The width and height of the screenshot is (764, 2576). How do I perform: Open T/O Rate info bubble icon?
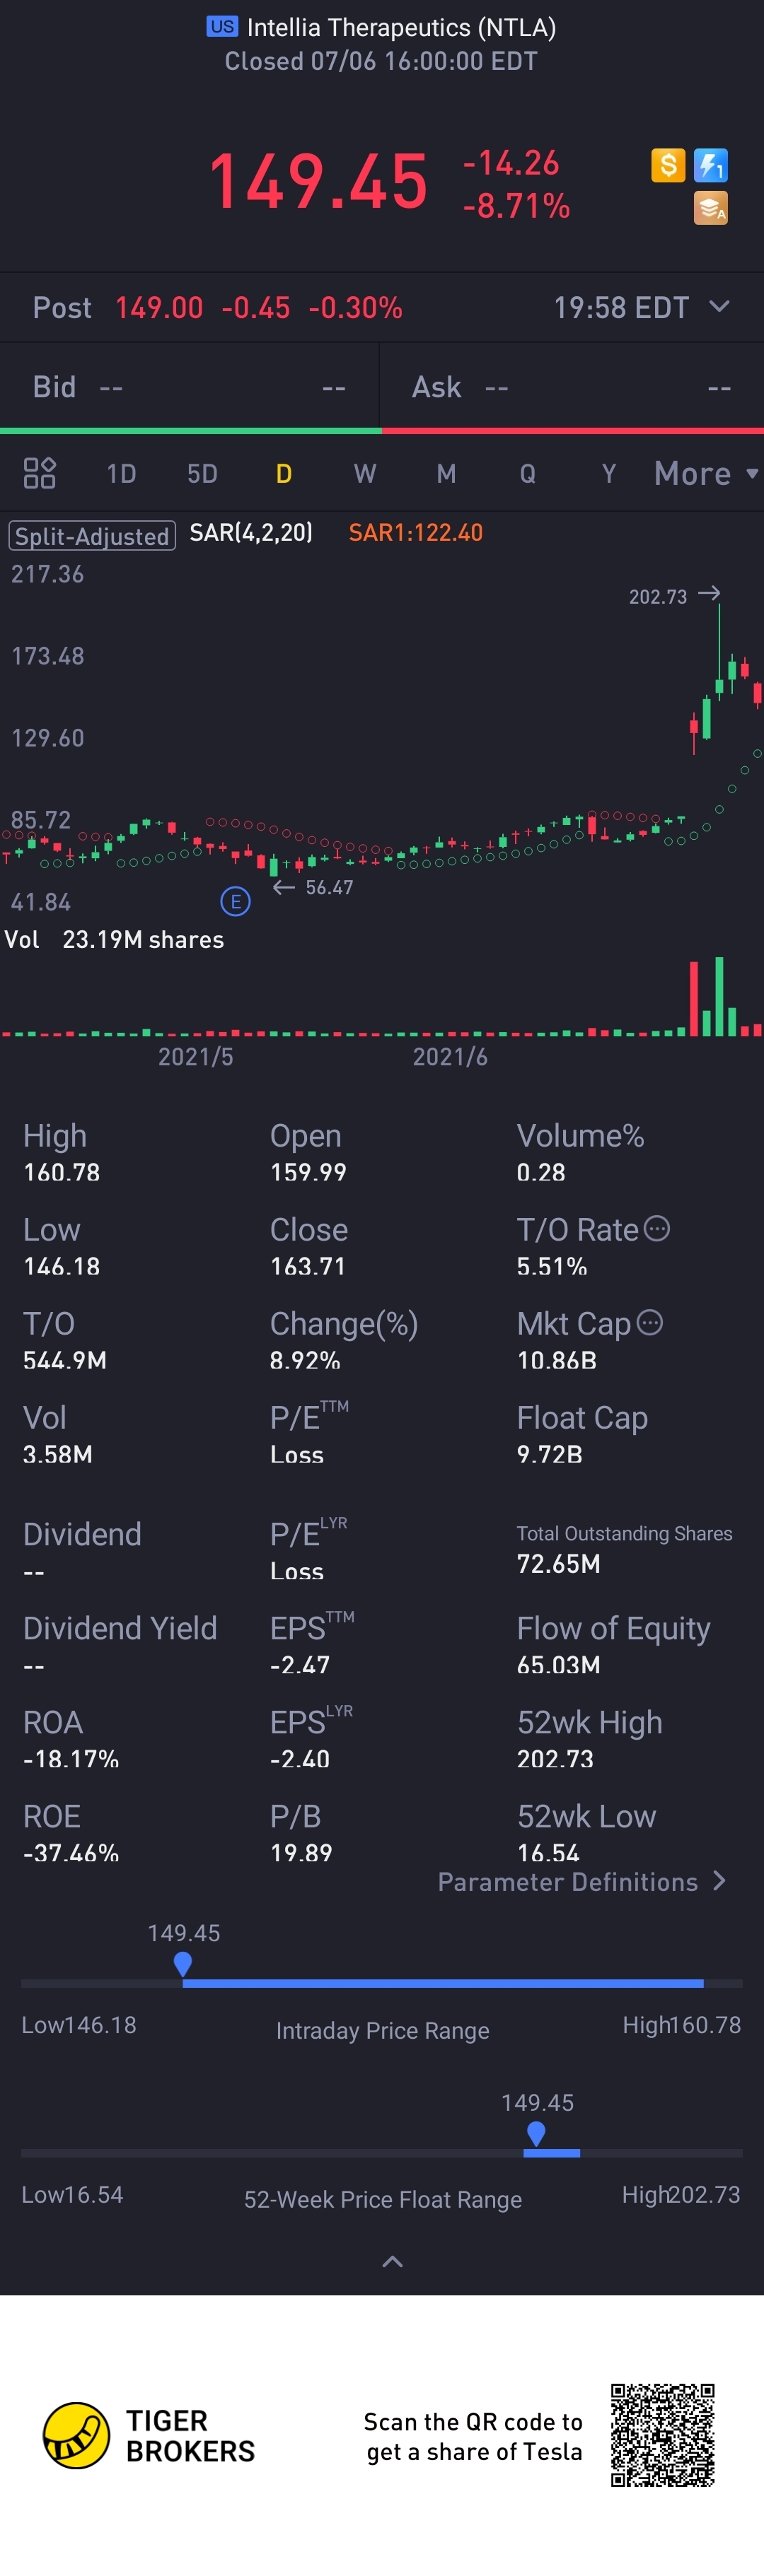tap(657, 1228)
